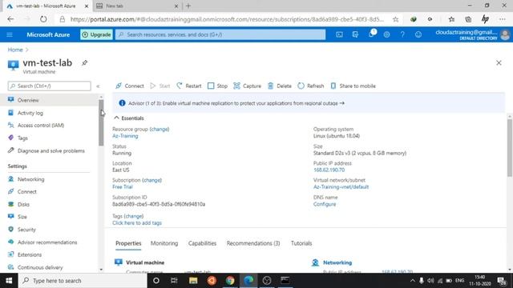Select the Properties tab
This screenshot has height=288, width=513.
click(128, 243)
